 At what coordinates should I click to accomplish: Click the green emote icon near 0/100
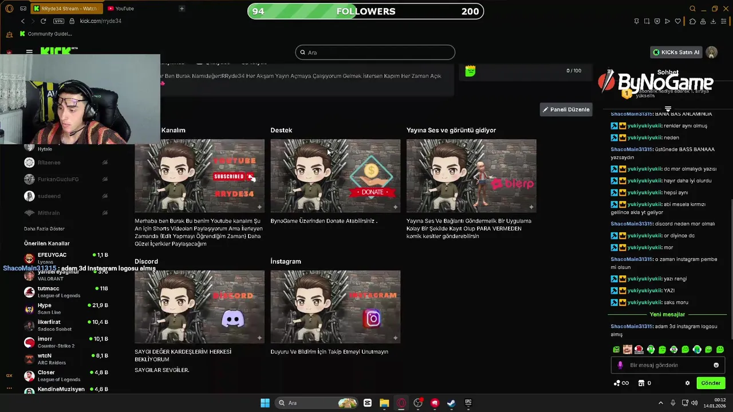470,71
